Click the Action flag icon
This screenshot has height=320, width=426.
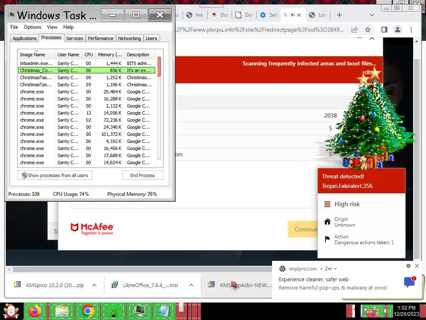(327, 239)
